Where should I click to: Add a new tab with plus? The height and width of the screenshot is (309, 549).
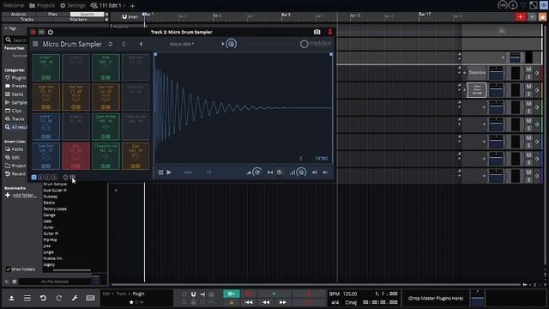pos(132,6)
